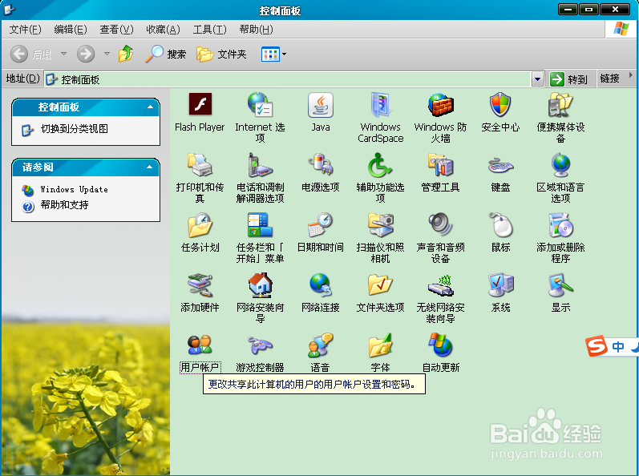The image size is (639, 476).
Task: Open the views dropdown button
Action: pyautogui.click(x=273, y=54)
